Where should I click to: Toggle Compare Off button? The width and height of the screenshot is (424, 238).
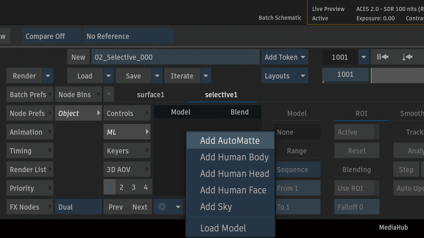(x=52, y=36)
